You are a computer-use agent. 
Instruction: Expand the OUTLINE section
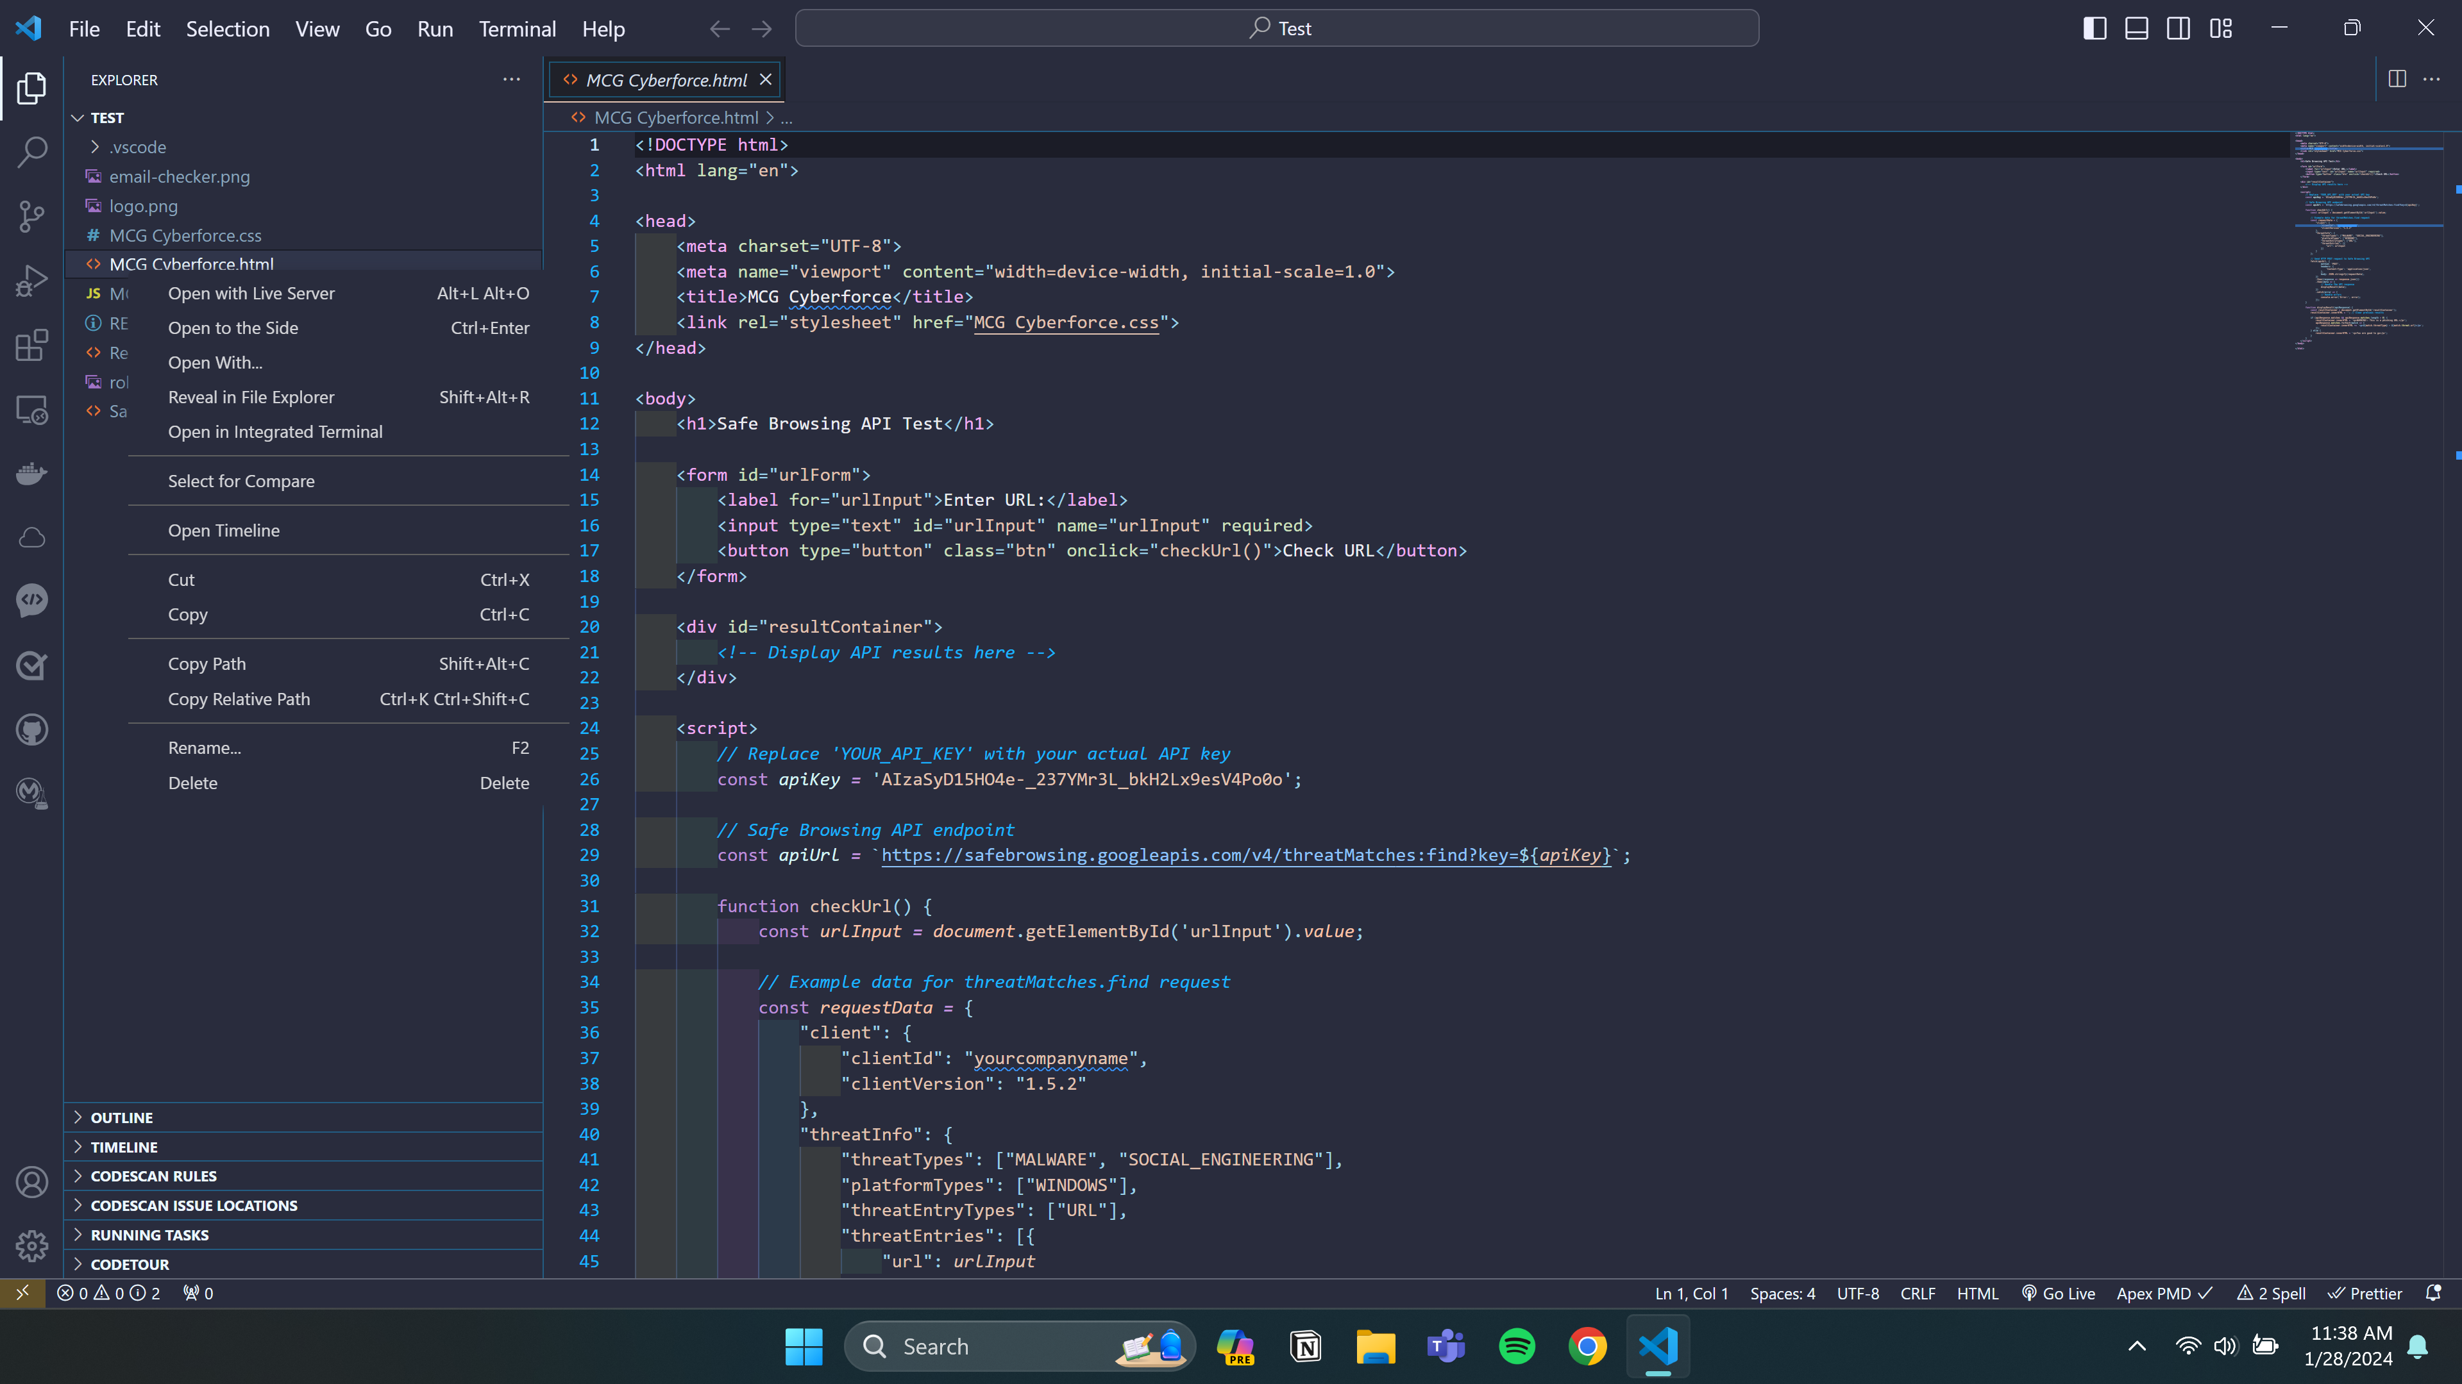tap(121, 1117)
